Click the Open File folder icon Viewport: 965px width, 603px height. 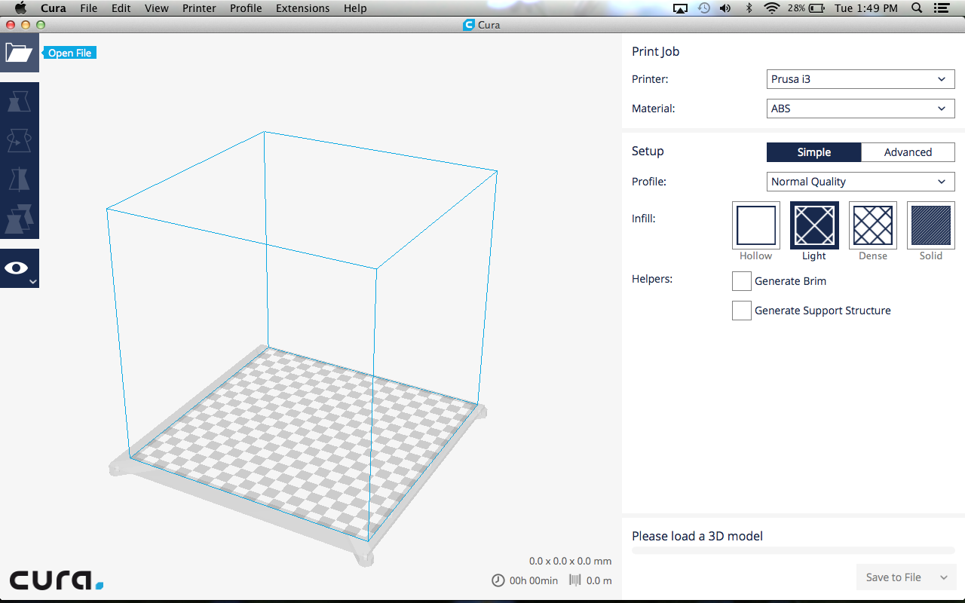pos(19,53)
